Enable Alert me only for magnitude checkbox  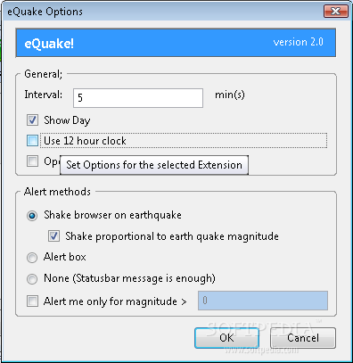[32, 301]
